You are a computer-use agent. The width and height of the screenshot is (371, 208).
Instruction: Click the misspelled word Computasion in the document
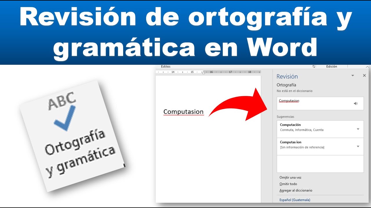pos(183,112)
